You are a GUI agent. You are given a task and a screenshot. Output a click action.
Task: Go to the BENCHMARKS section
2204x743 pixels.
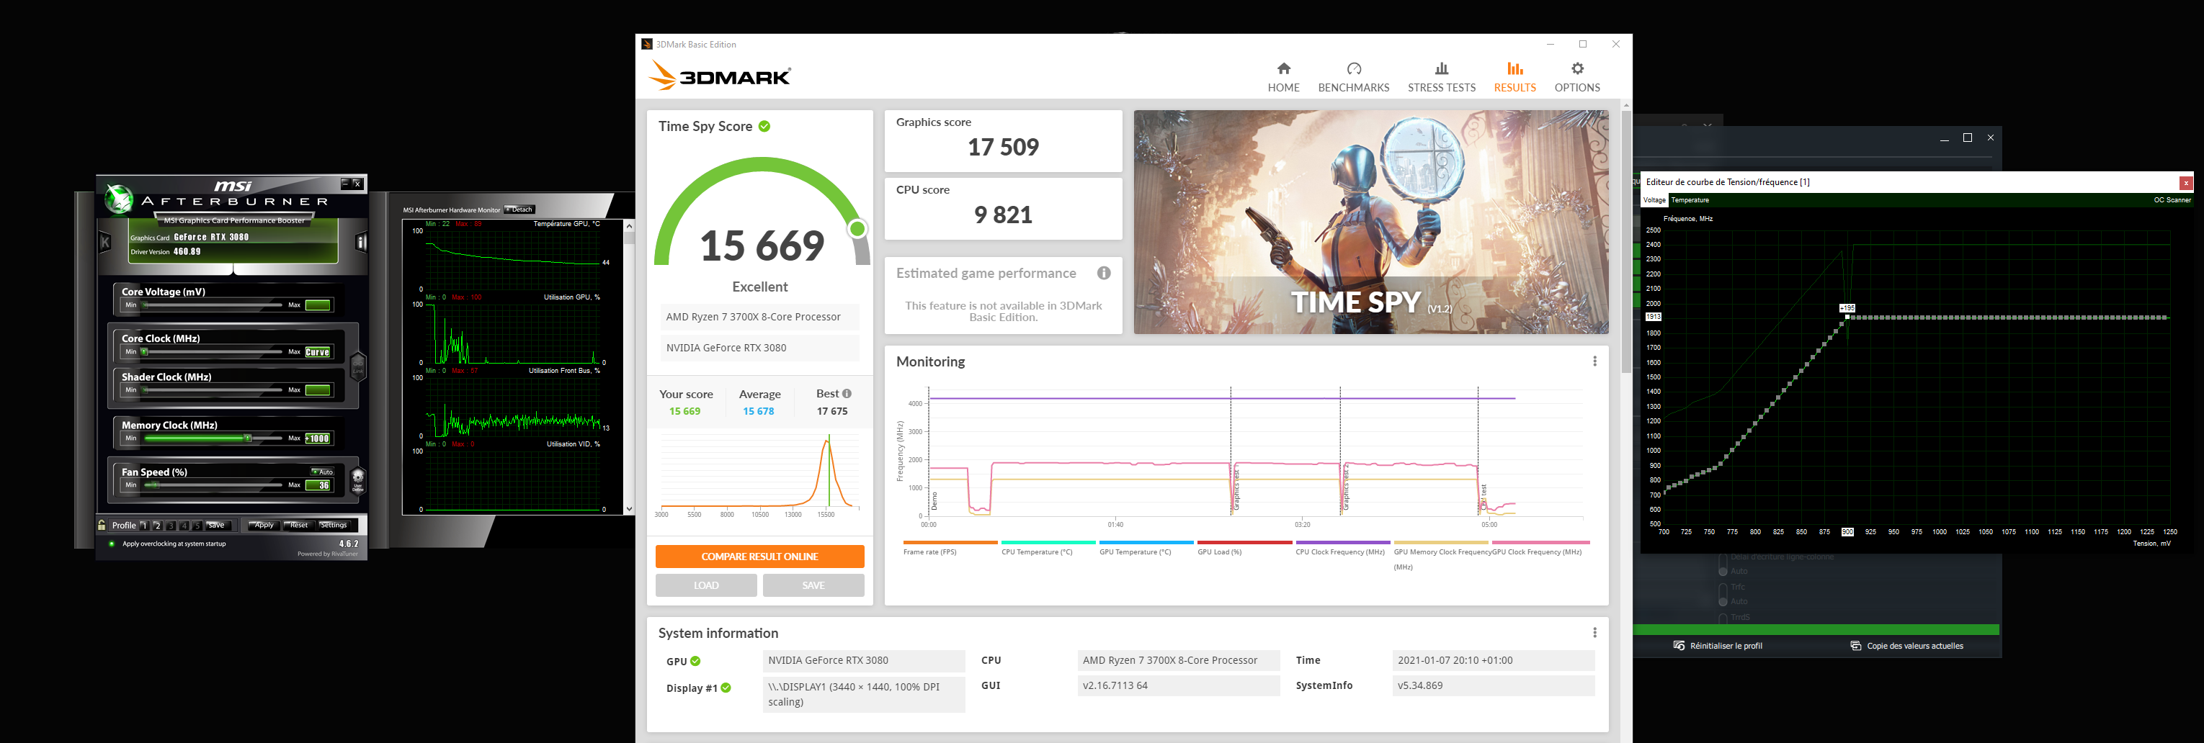point(1352,77)
